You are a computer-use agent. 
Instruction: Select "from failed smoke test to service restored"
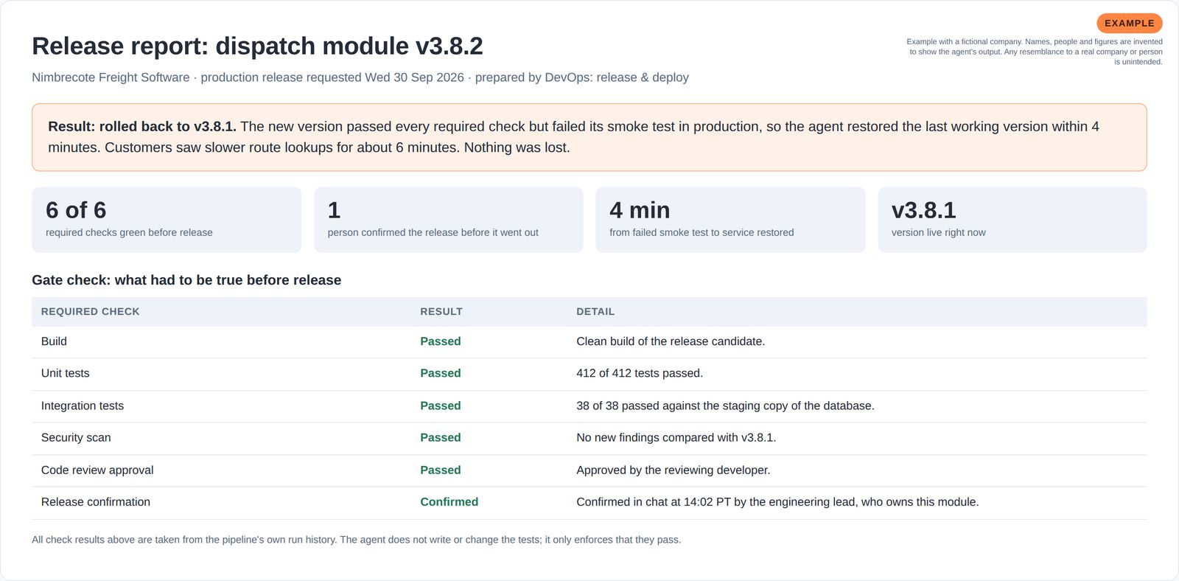(702, 232)
